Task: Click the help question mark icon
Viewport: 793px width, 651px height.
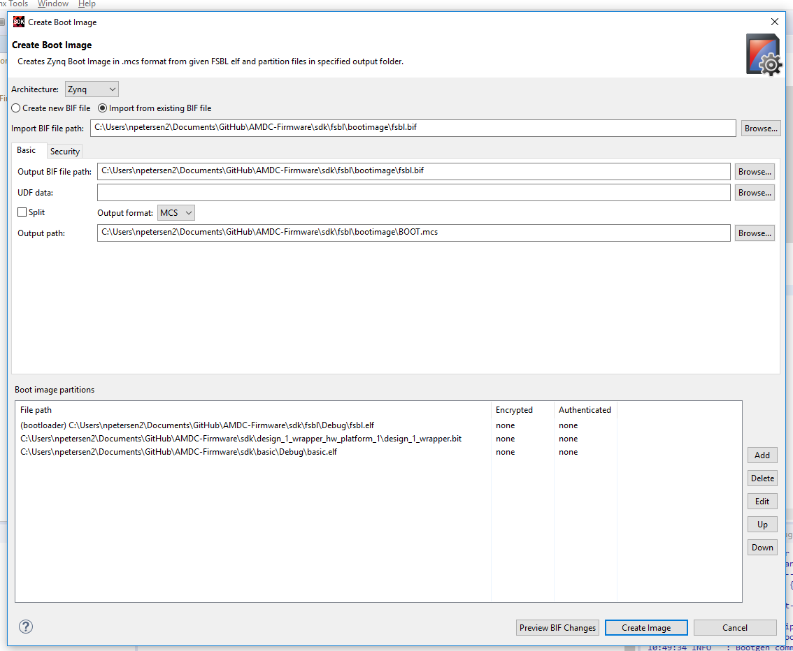Action: coord(26,627)
